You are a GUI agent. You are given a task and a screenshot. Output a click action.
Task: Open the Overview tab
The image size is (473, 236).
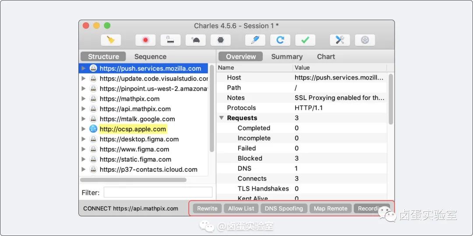(241, 56)
